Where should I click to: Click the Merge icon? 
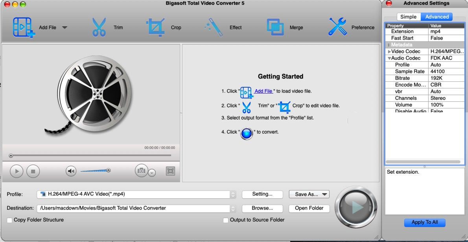[x=275, y=27]
